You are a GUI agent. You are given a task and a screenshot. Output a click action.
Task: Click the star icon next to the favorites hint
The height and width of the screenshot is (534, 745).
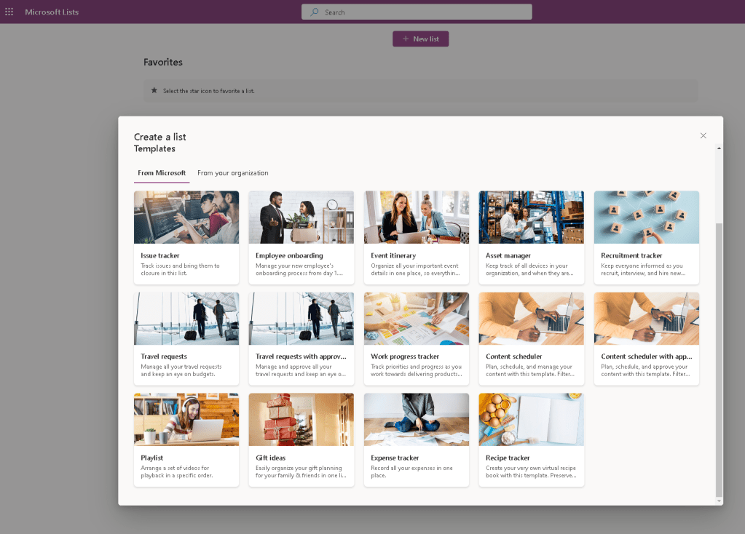pos(154,89)
